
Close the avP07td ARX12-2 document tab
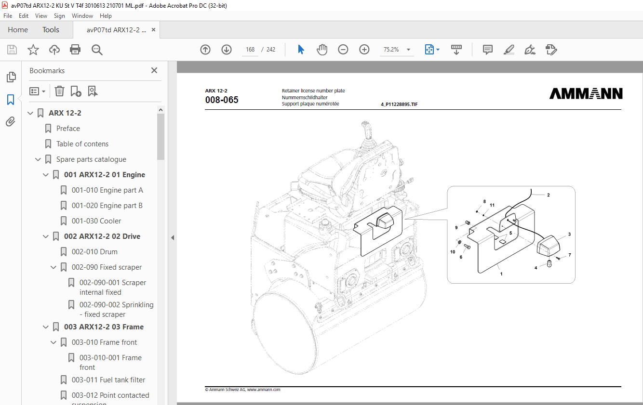coord(154,30)
